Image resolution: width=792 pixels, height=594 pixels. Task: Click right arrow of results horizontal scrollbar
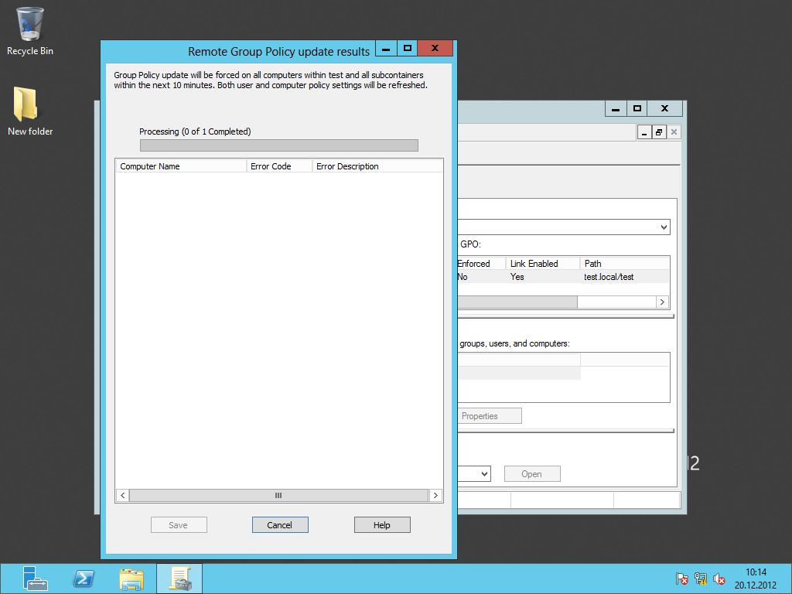pos(436,495)
